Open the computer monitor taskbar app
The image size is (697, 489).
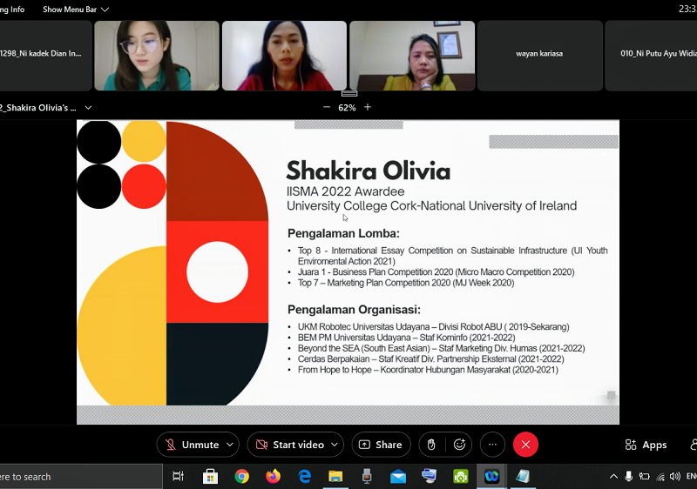430,477
